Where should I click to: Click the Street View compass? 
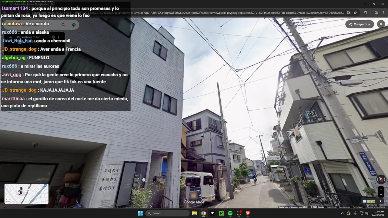click(381, 180)
